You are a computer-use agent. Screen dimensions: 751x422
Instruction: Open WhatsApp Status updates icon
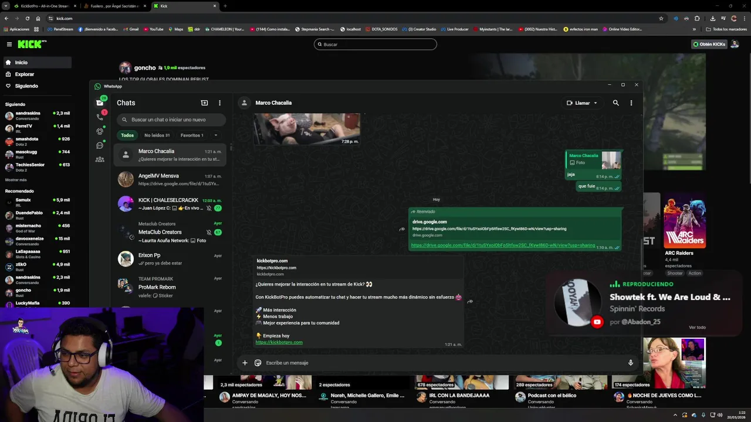(100, 131)
